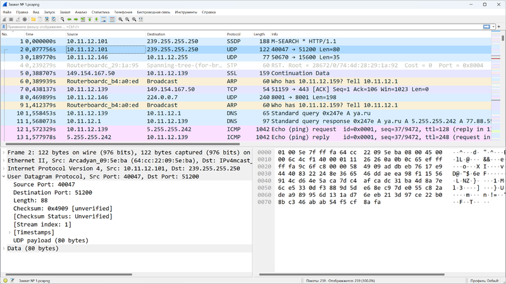The height and width of the screenshot is (284, 506).
Task: Click display filter bookmark icon
Action: (x=4, y=27)
